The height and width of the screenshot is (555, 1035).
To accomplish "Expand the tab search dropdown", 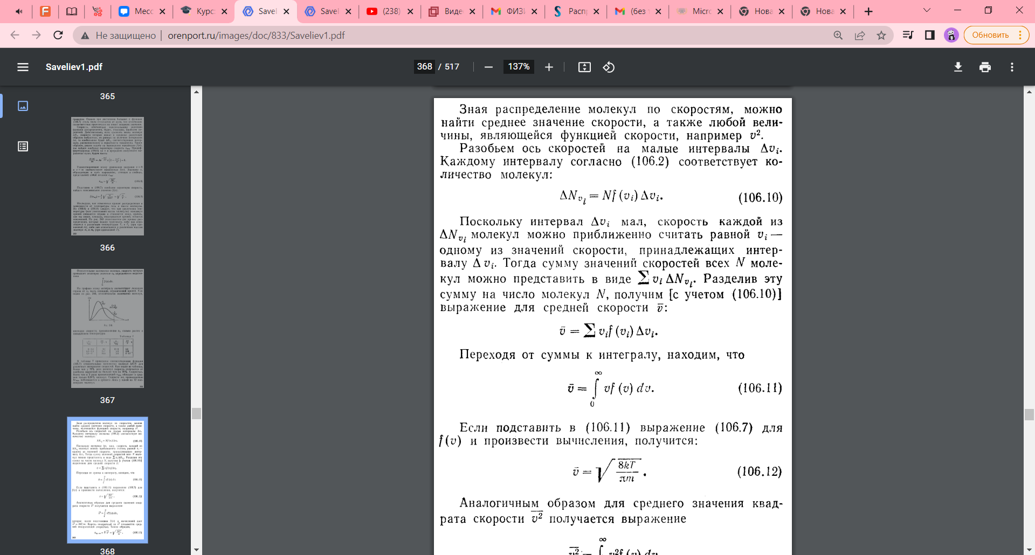I will (927, 10).
